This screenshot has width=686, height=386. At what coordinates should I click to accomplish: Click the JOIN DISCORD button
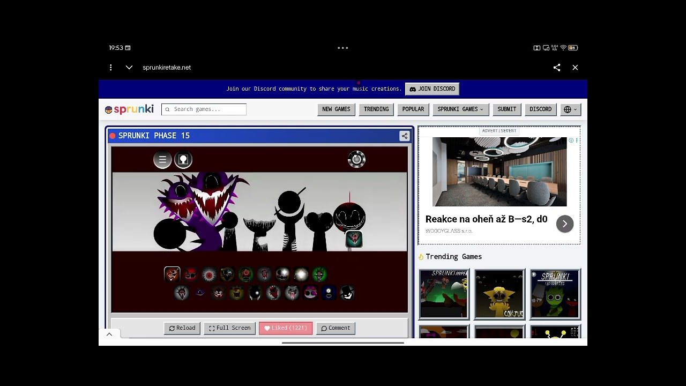coord(433,89)
